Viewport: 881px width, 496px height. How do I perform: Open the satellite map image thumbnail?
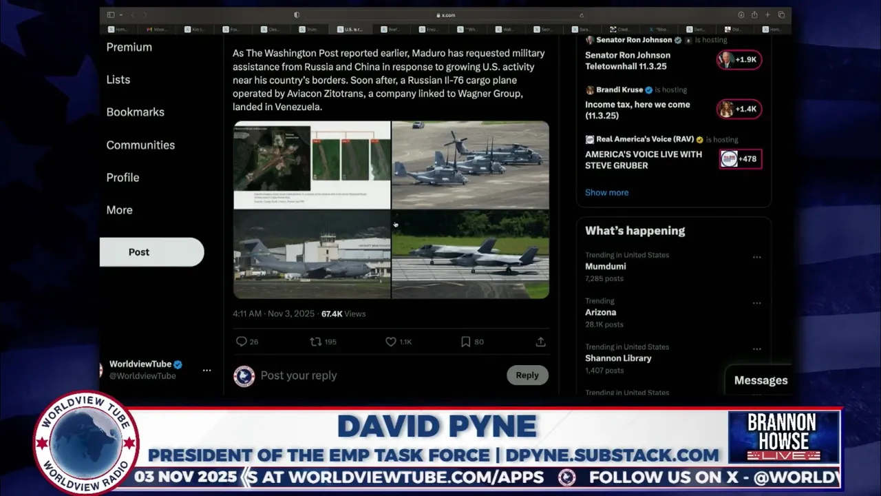(x=312, y=165)
